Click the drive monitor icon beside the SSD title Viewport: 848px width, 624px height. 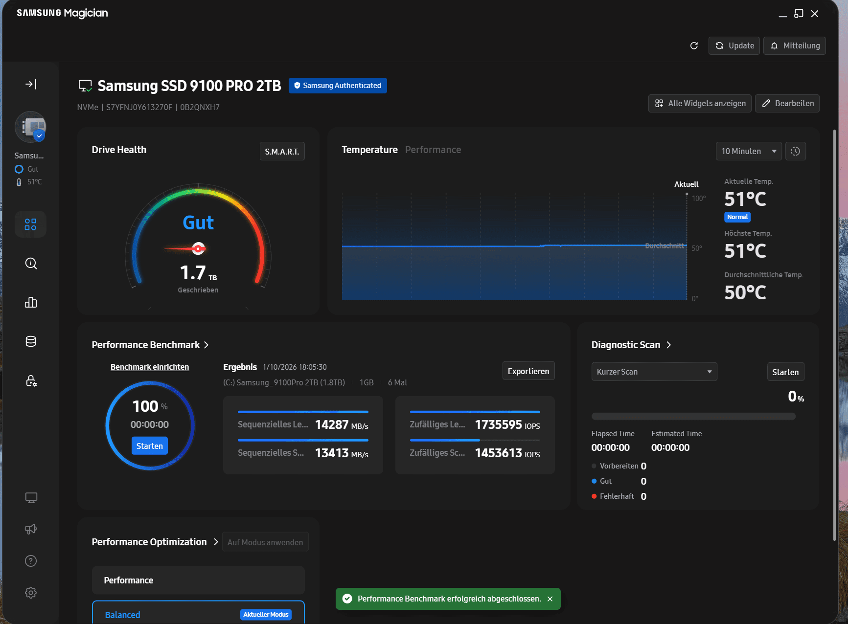pyautogui.click(x=85, y=86)
